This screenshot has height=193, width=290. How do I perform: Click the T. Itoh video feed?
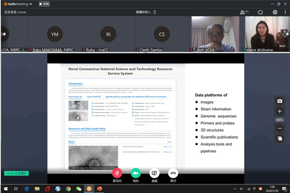(216, 34)
